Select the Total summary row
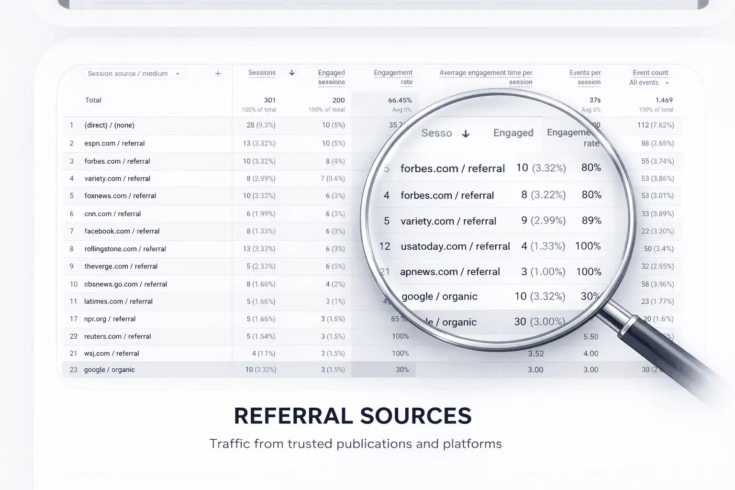Image resolution: width=735 pixels, height=490 pixels. pyautogui.click(x=93, y=100)
